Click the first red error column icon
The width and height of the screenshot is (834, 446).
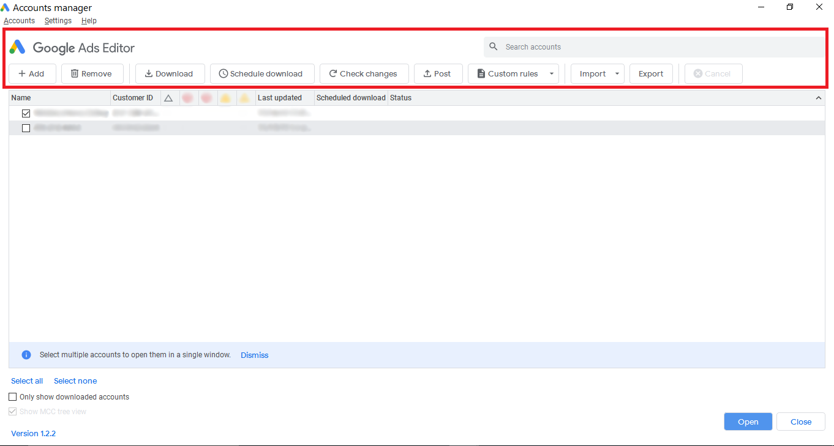187,98
